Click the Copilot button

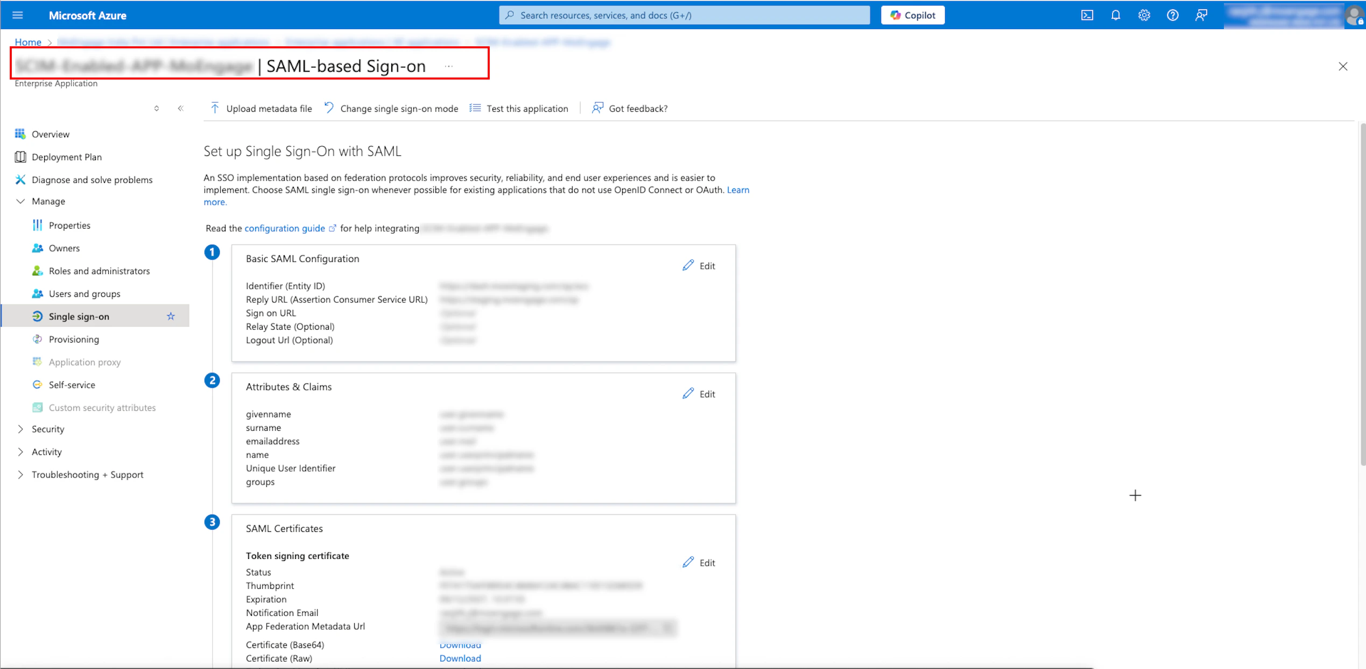pos(912,15)
